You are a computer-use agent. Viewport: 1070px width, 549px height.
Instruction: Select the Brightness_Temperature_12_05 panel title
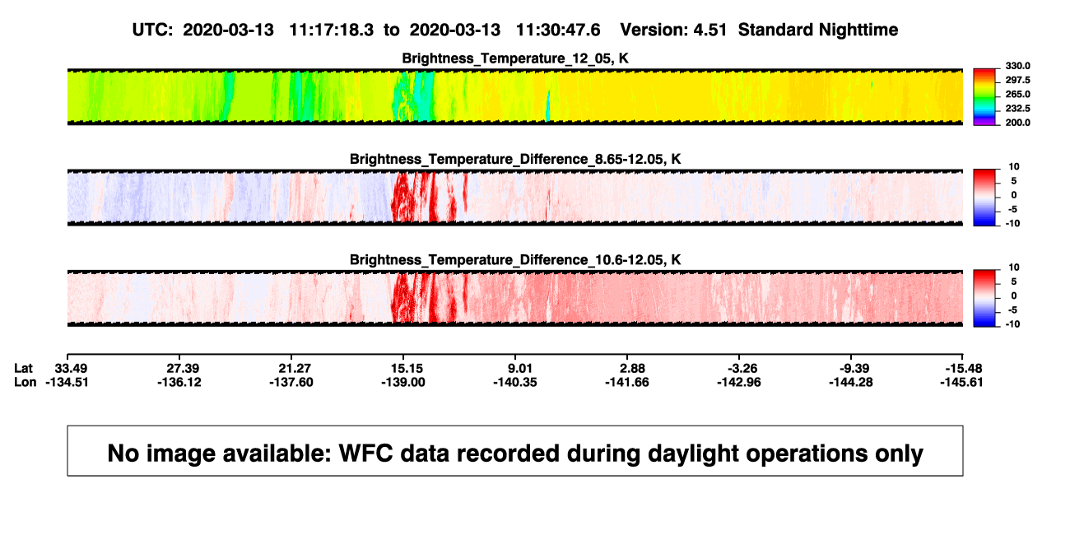515,58
